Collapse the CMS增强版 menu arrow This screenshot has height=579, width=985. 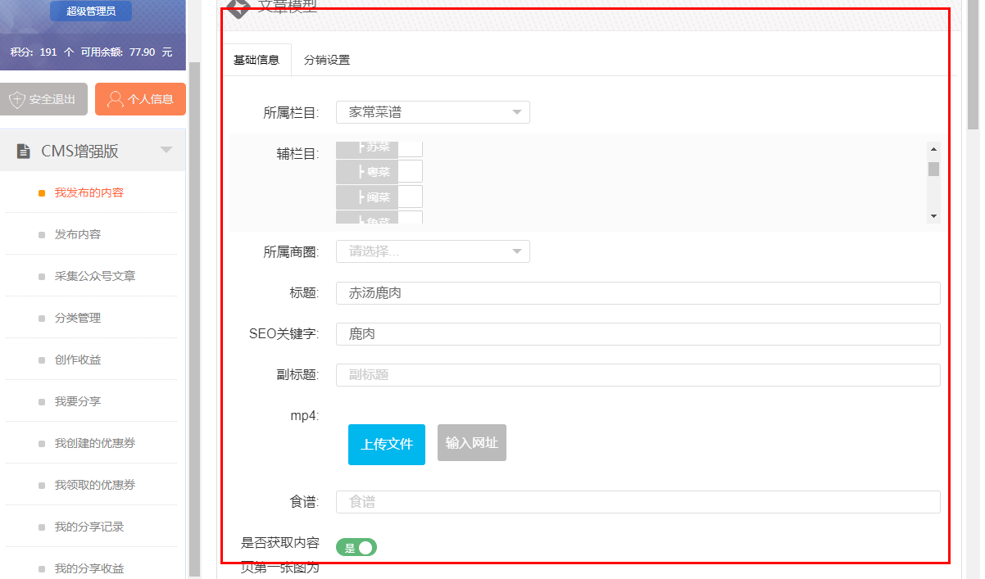point(166,150)
